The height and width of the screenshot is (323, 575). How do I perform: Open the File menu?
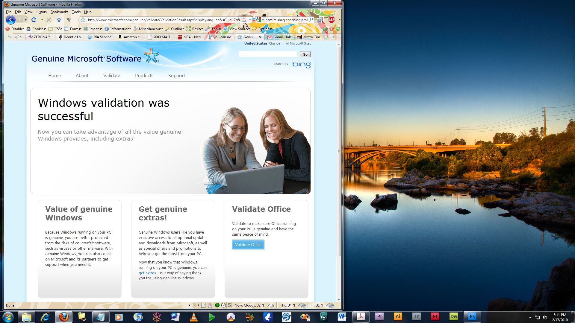click(x=9, y=12)
